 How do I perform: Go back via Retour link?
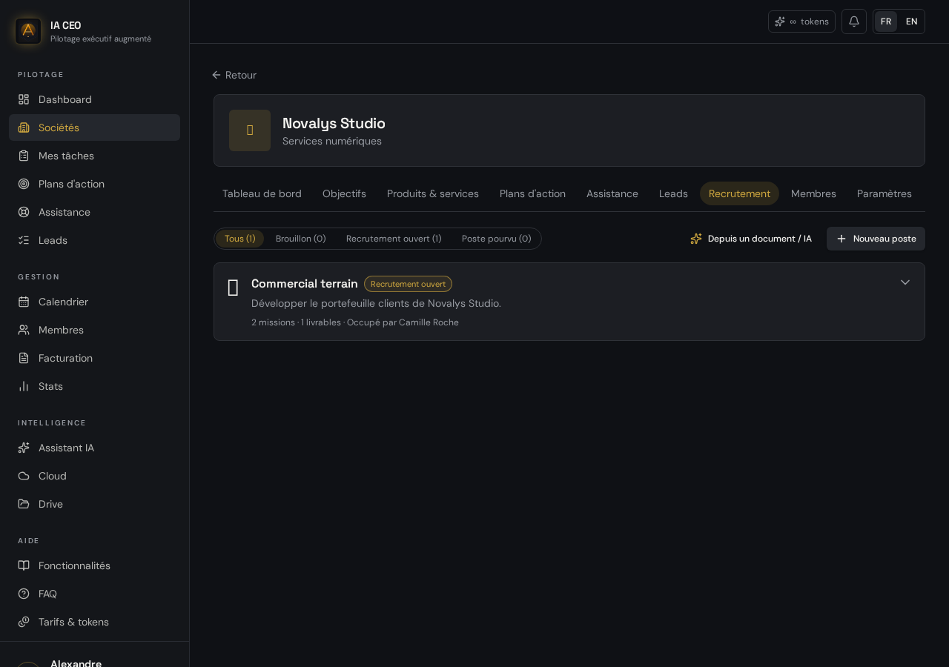click(x=234, y=75)
